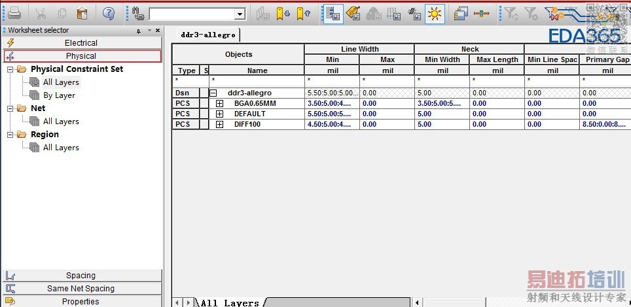The height and width of the screenshot is (307, 631).
Task: Open the Worksheet selector options arrow
Action: 149,31
